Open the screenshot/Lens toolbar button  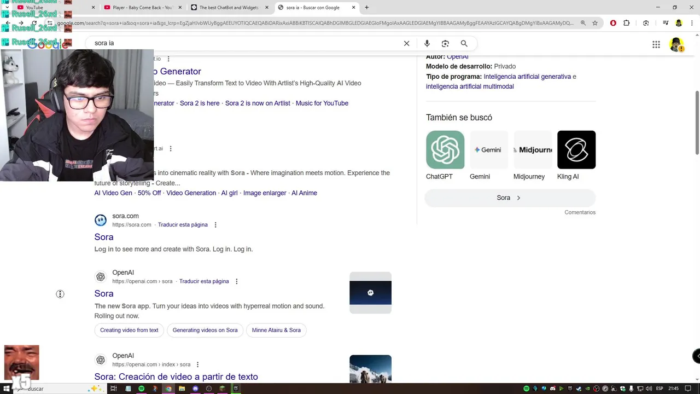(x=646, y=23)
